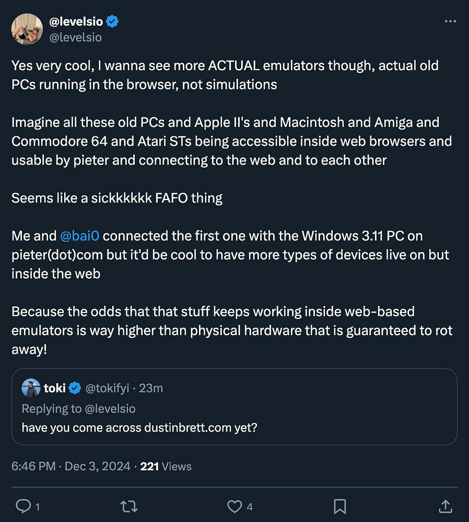The width and height of the screenshot is (469, 522).
Task: Click the reply speech bubble icon
Action: click(x=24, y=506)
